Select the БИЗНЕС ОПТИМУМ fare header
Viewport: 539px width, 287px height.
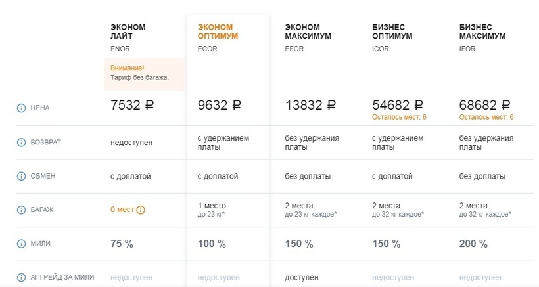pyautogui.click(x=392, y=32)
